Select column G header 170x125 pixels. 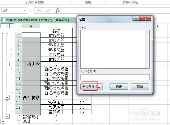point(158,26)
